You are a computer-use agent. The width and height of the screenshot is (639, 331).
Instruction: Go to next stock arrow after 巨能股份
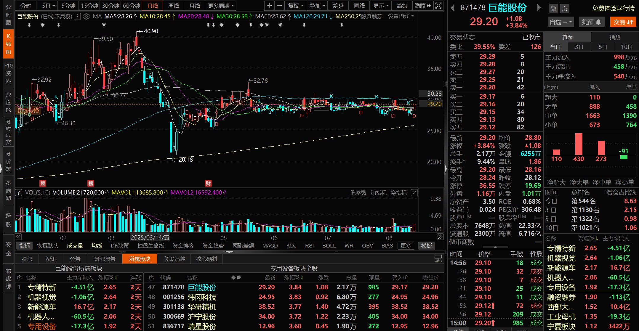539,8
